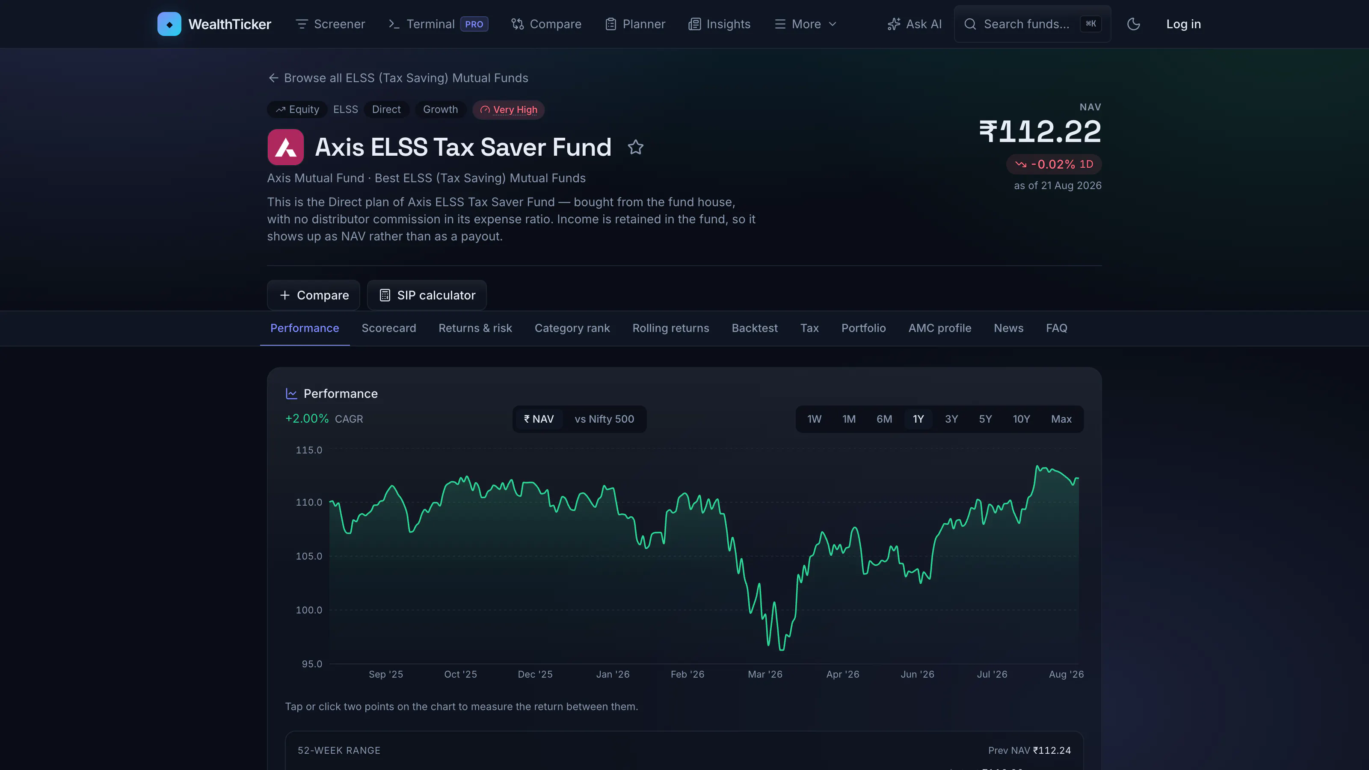Screen dimensions: 1369x770
Task: Open Compare in the top navigation
Action: click(x=546, y=24)
